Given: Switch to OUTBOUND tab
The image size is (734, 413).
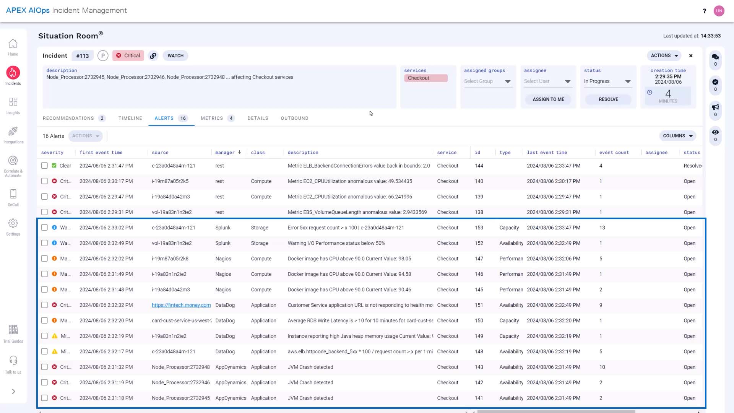Looking at the screenshot, I should (x=294, y=119).
